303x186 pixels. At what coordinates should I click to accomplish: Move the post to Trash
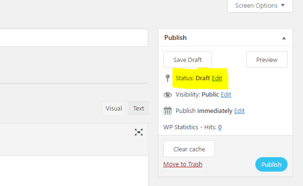point(183,164)
